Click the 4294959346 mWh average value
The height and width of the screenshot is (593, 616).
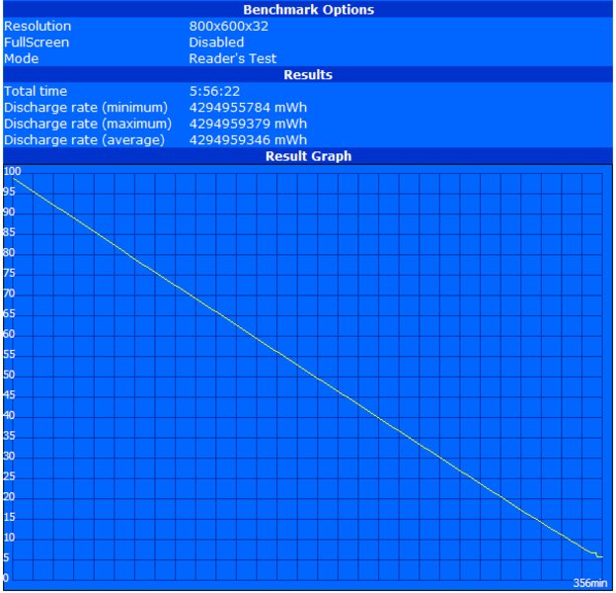(248, 140)
